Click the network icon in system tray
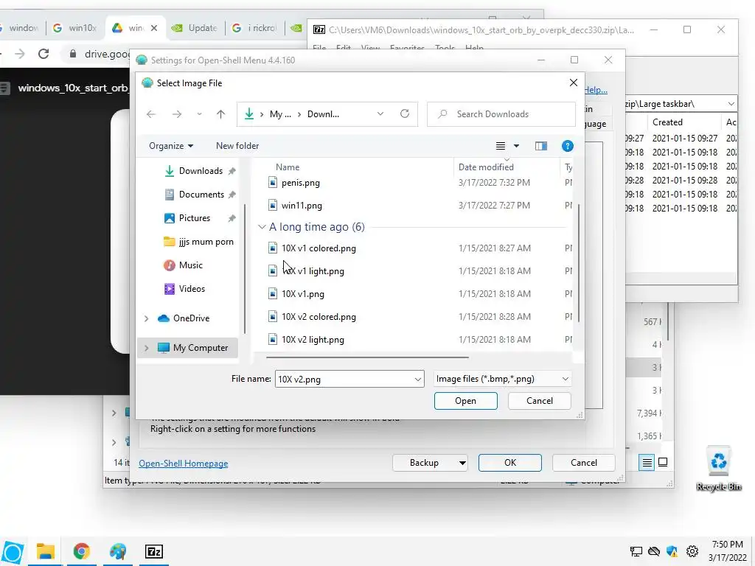Image resolution: width=755 pixels, height=566 pixels. pyautogui.click(x=636, y=551)
